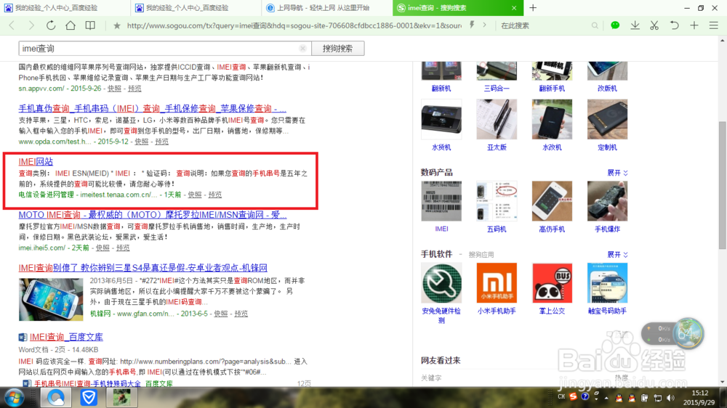Show hidden tray icons arrow
This screenshot has height=408, width=727.
tap(606, 398)
